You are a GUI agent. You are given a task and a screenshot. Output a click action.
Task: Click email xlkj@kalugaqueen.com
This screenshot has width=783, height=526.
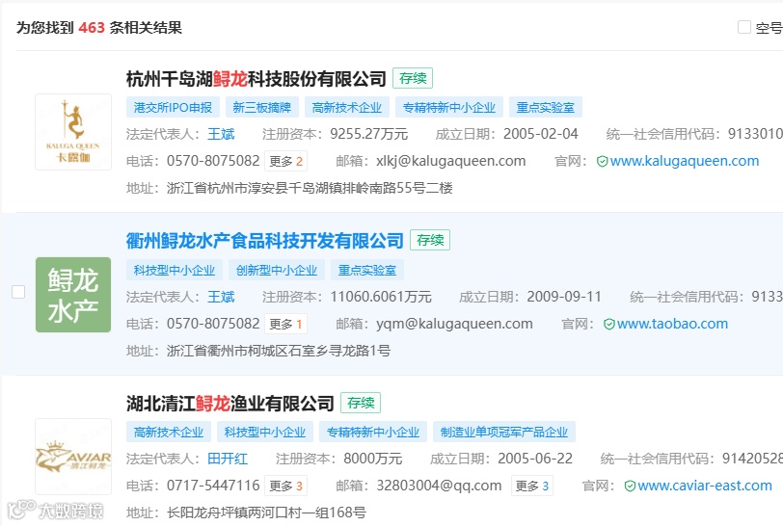(451, 161)
